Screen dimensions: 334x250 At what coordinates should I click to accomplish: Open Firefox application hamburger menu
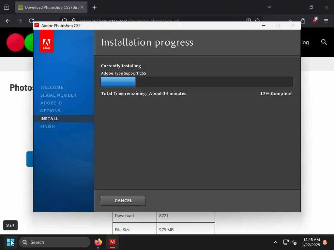pyautogui.click(x=326, y=21)
